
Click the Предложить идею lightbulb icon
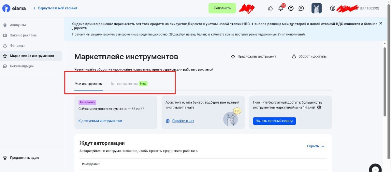click(x=5, y=158)
